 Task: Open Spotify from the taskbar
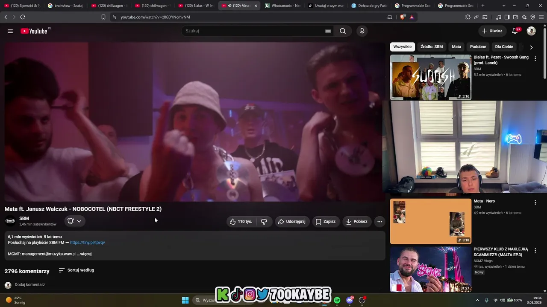click(337, 300)
